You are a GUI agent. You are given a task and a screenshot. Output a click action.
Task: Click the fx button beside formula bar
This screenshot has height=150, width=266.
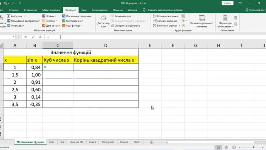pyautogui.click(x=40, y=37)
